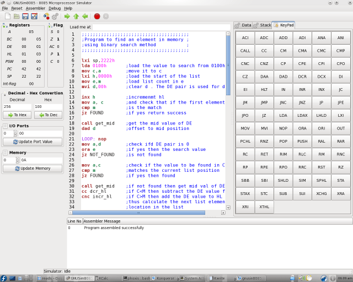Toggle breakpoint with the red circle icon

pyautogui.click(x=97, y=16)
